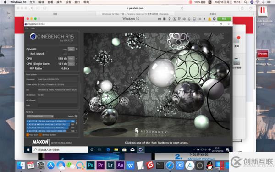Open the Cinebench File menu
The height and width of the screenshot is (172, 275).
pyautogui.click(x=27, y=28)
